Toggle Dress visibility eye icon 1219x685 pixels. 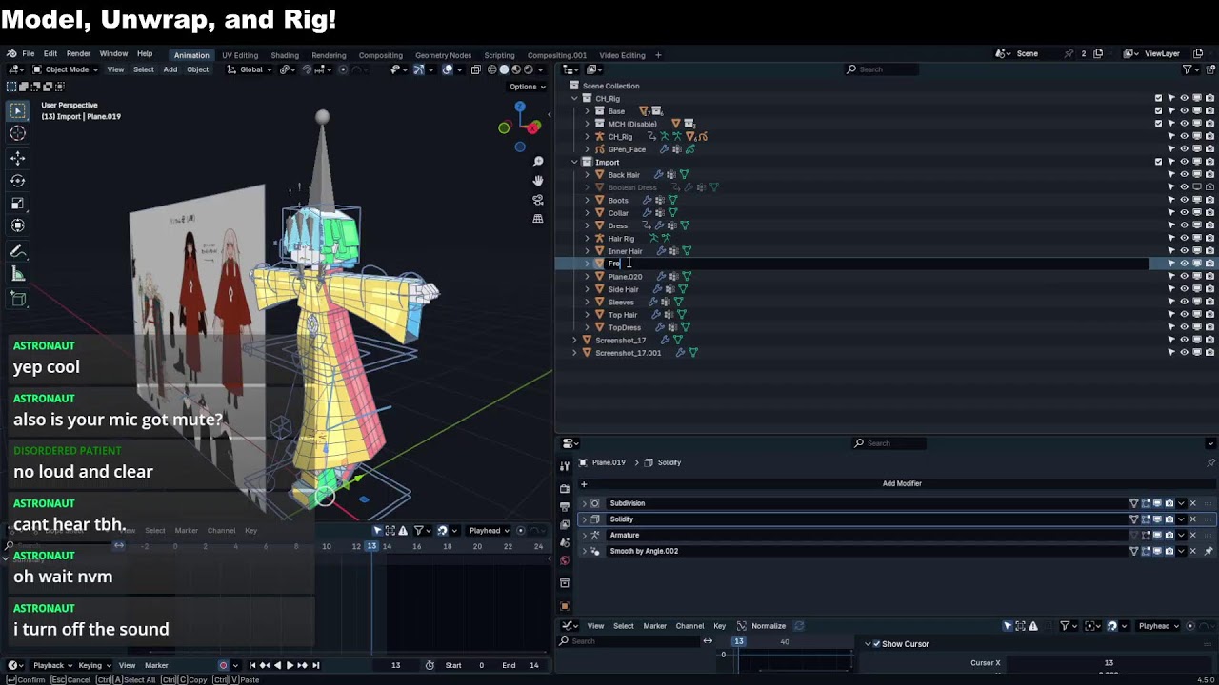pyautogui.click(x=1184, y=225)
